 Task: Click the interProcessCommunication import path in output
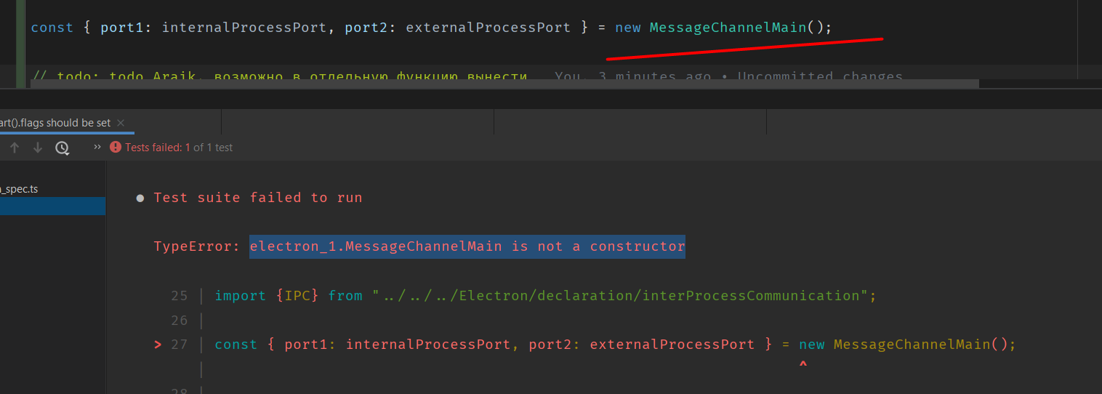[621, 296]
